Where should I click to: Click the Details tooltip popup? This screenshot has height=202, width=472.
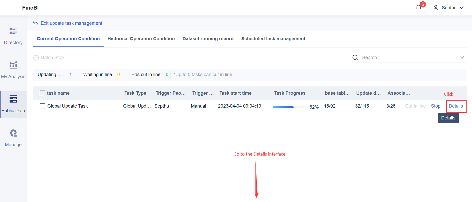[448, 118]
